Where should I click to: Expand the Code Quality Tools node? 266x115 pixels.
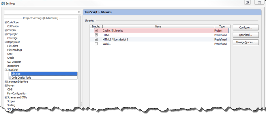coord(10,78)
